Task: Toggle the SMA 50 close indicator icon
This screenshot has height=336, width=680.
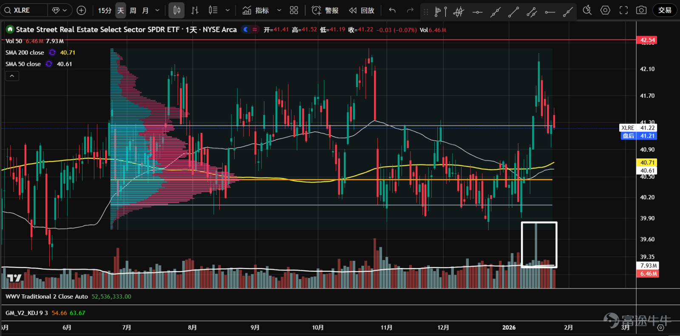Action: (49, 64)
